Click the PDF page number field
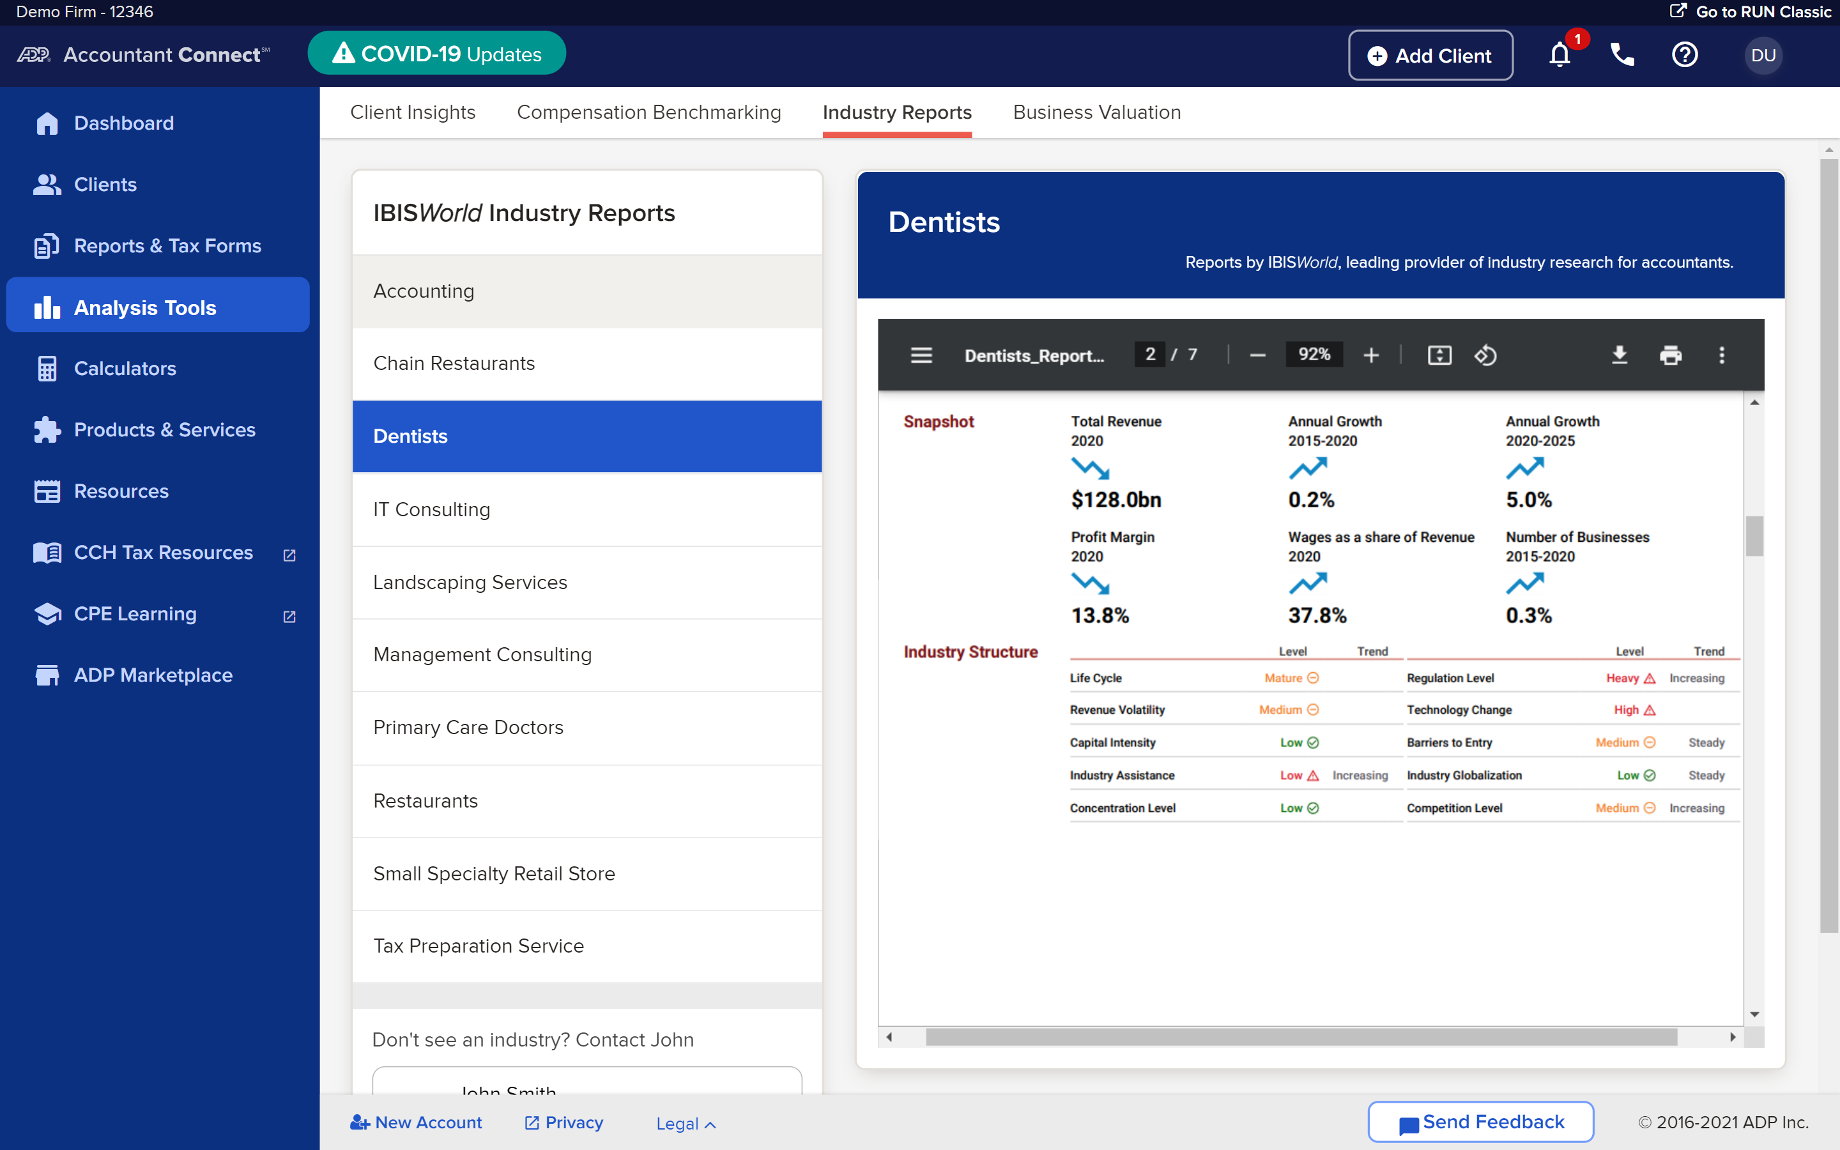This screenshot has height=1150, width=1840. (x=1149, y=355)
